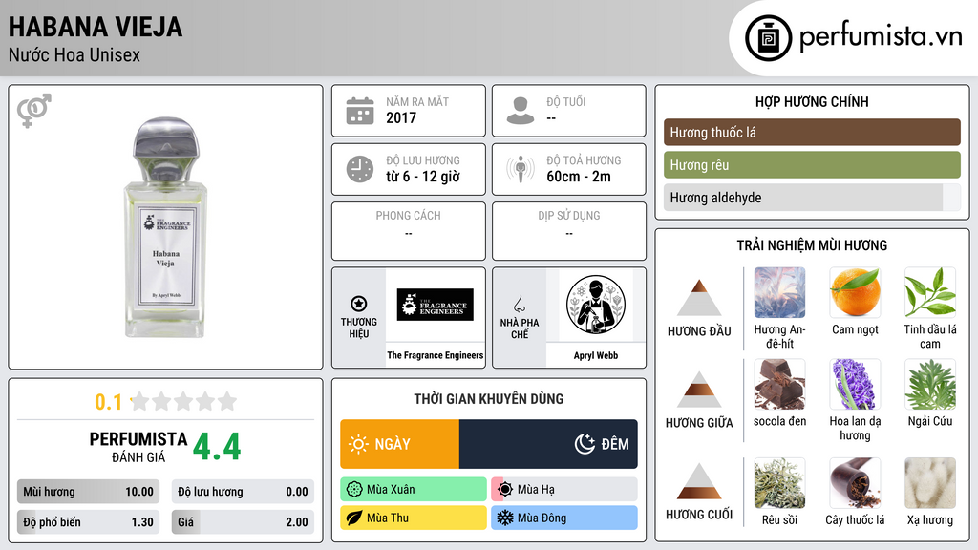
Task: Click the launch year value 2017
Action: tap(401, 117)
